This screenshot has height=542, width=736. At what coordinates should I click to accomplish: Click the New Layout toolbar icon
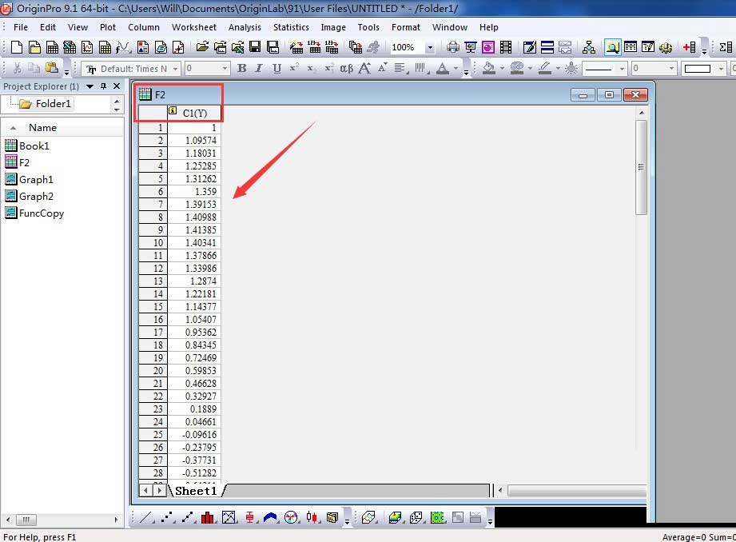tap(143, 47)
